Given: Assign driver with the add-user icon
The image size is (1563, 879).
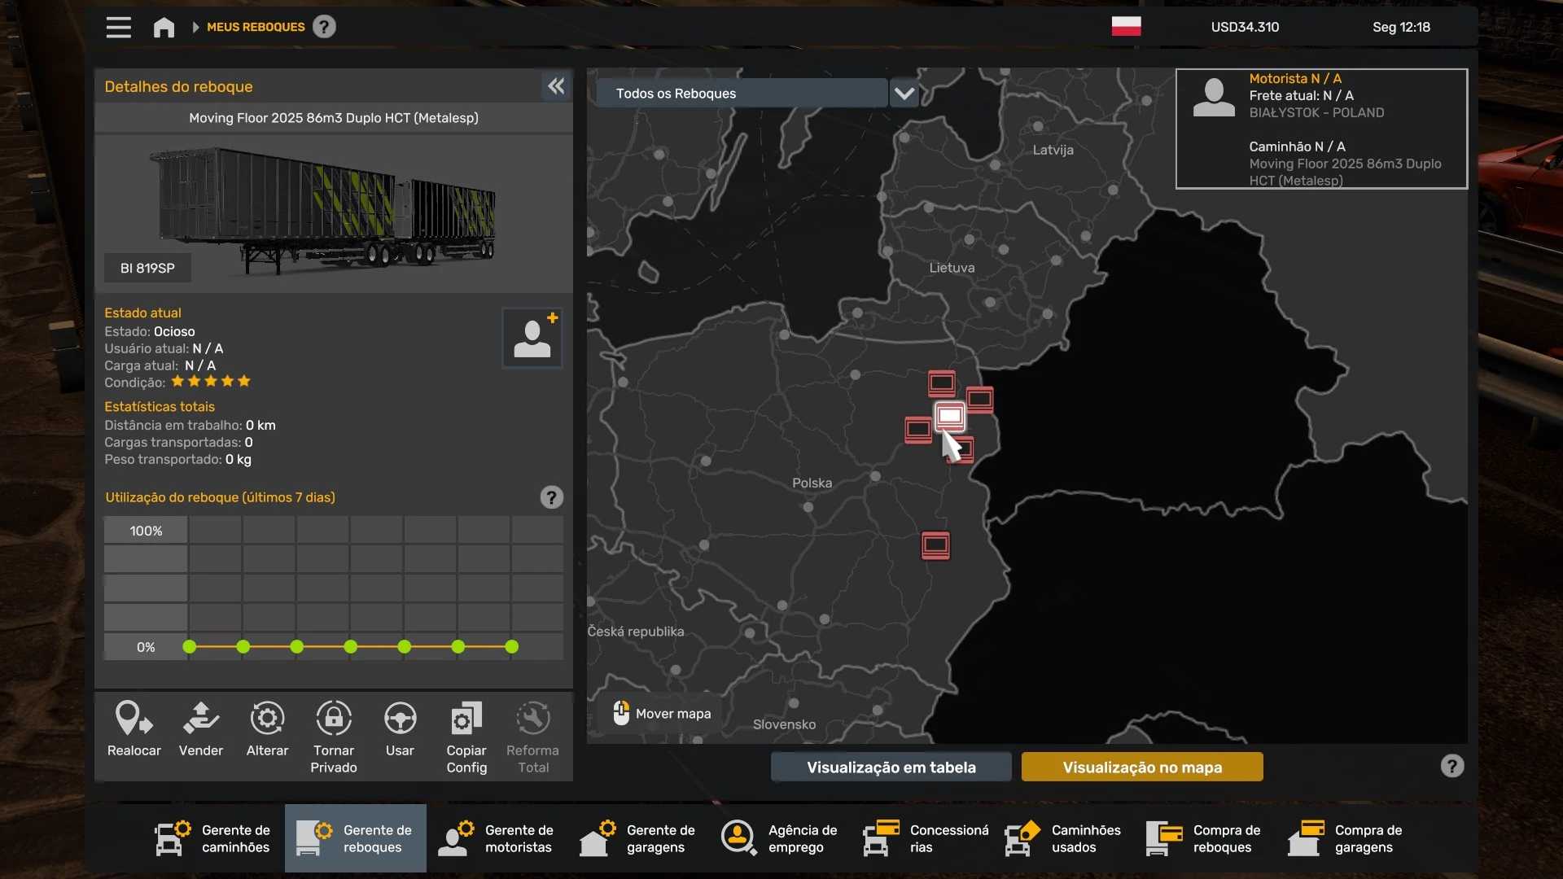Looking at the screenshot, I should pos(532,338).
